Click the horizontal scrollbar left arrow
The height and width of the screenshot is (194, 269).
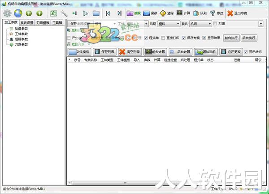[x=69, y=183]
